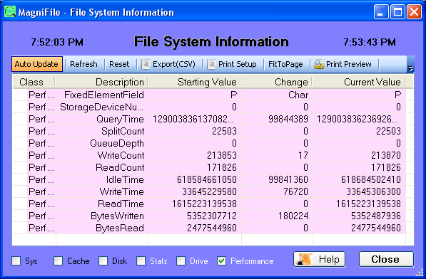
Task: Select the QueueDepth description cell
Action: point(102,143)
